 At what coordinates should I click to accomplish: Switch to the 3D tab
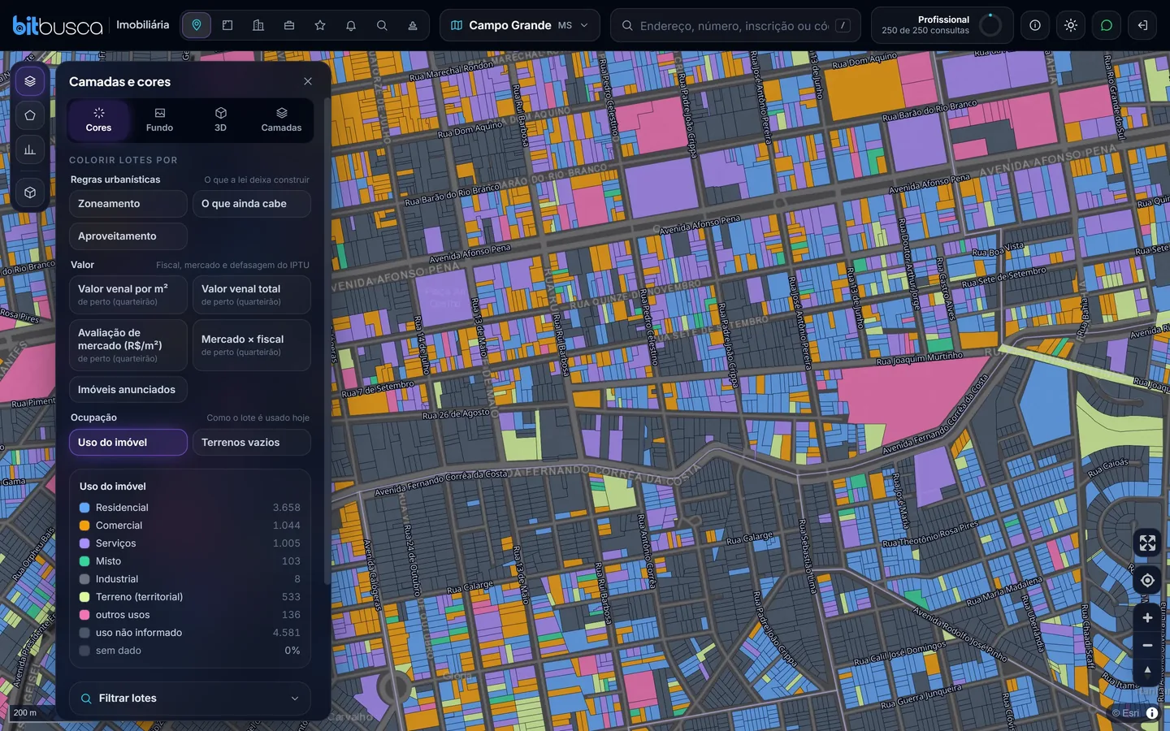[x=220, y=120]
